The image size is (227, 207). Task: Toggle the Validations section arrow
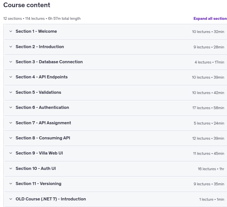(x=11, y=92)
